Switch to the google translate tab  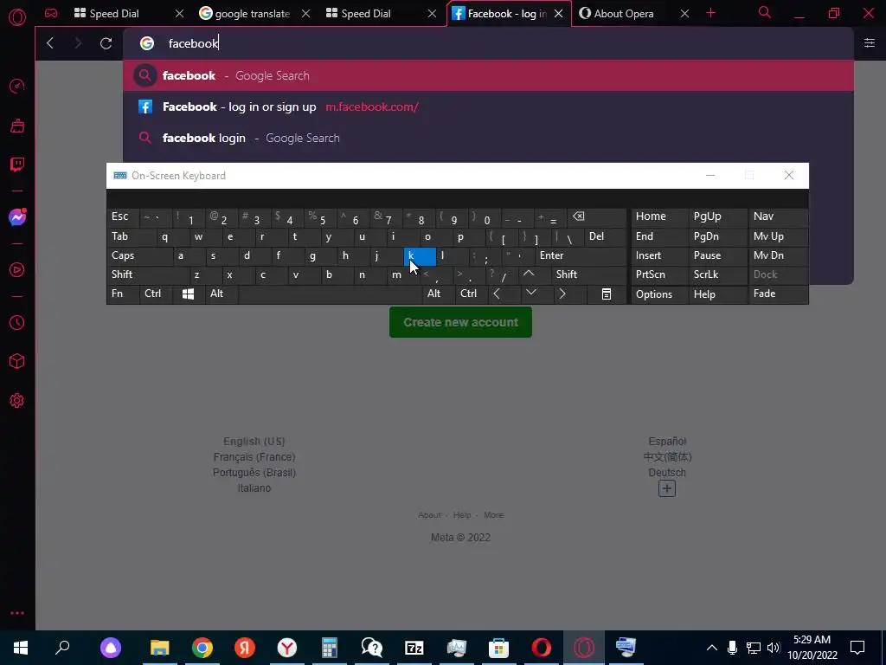pos(252,14)
